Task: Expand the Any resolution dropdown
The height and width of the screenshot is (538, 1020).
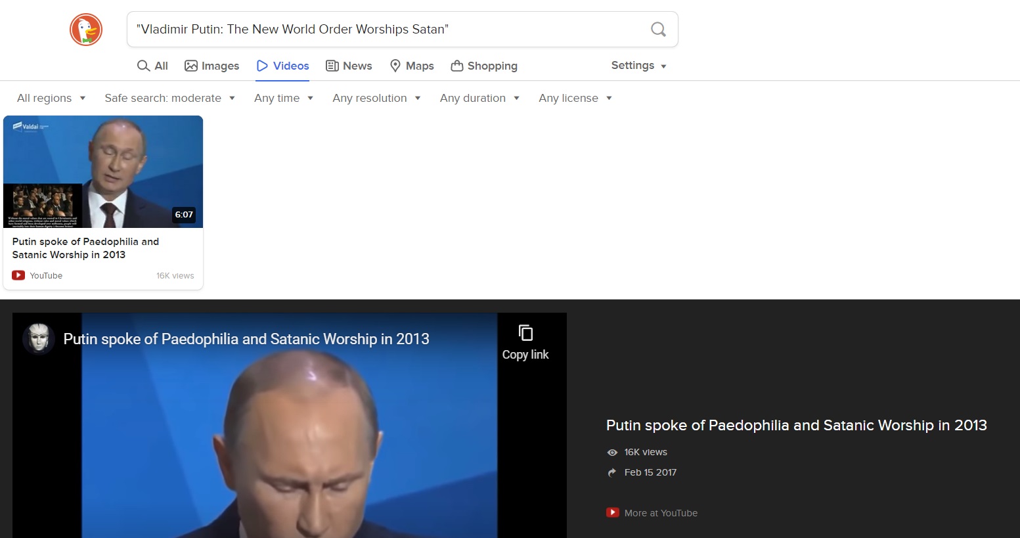Action: point(376,98)
